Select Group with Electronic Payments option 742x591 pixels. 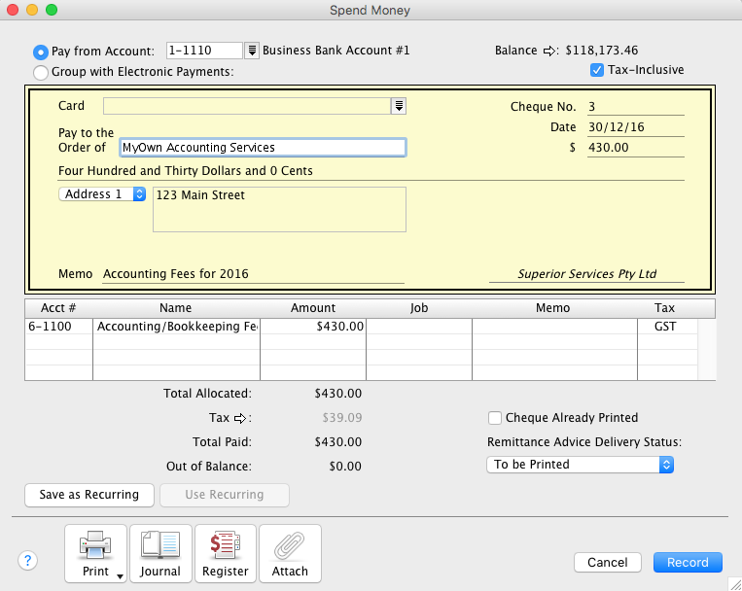[41, 72]
